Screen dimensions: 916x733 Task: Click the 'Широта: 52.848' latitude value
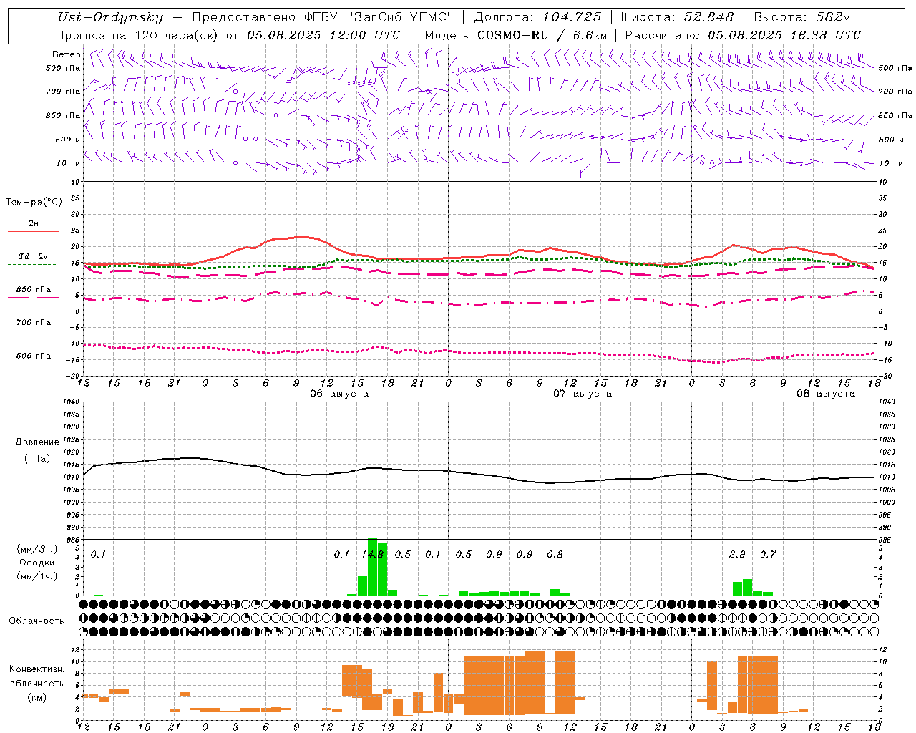677,17
